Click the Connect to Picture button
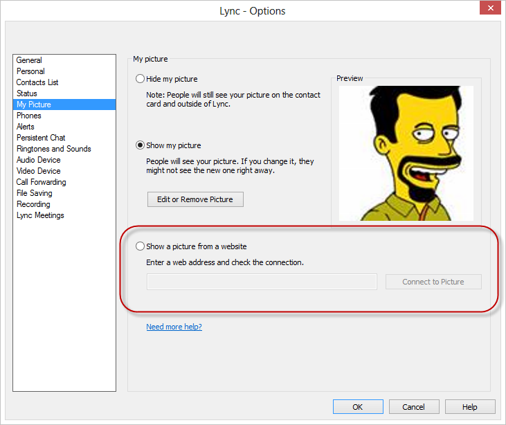The image size is (506, 425). 433,282
